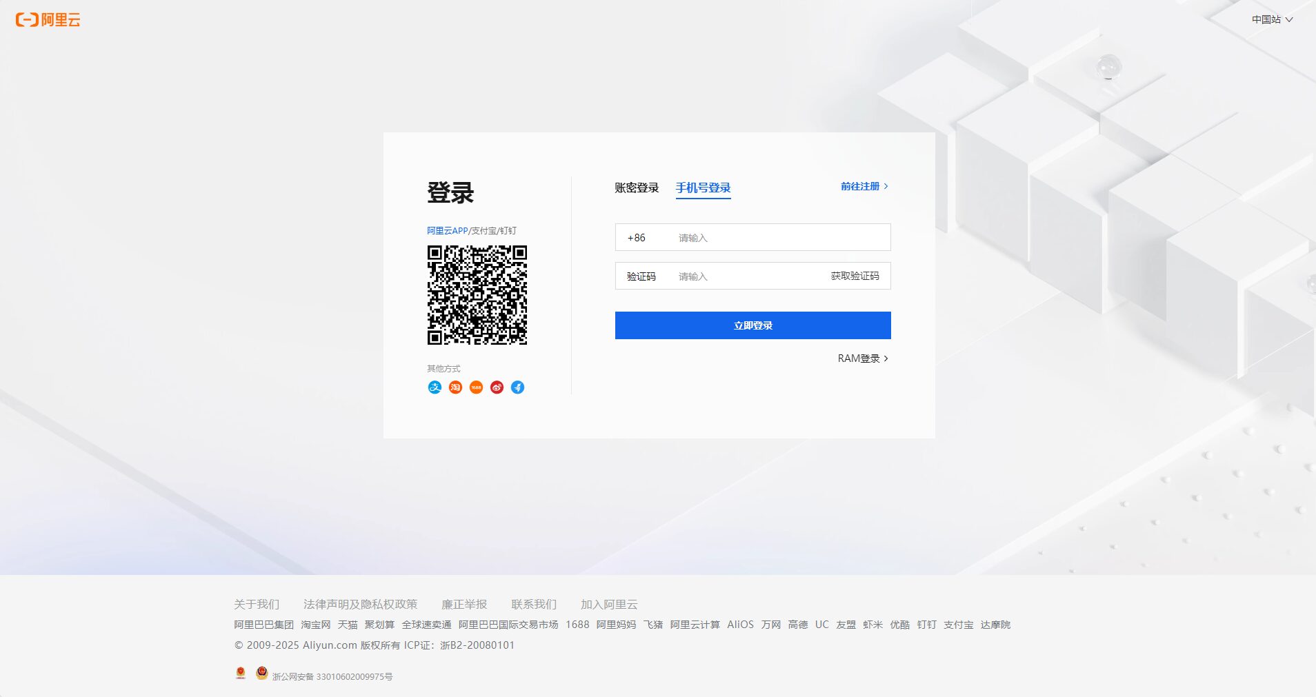This screenshot has width=1316, height=697.
Task: Expand RAM登录 via its chevron
Action: pyautogui.click(x=887, y=358)
